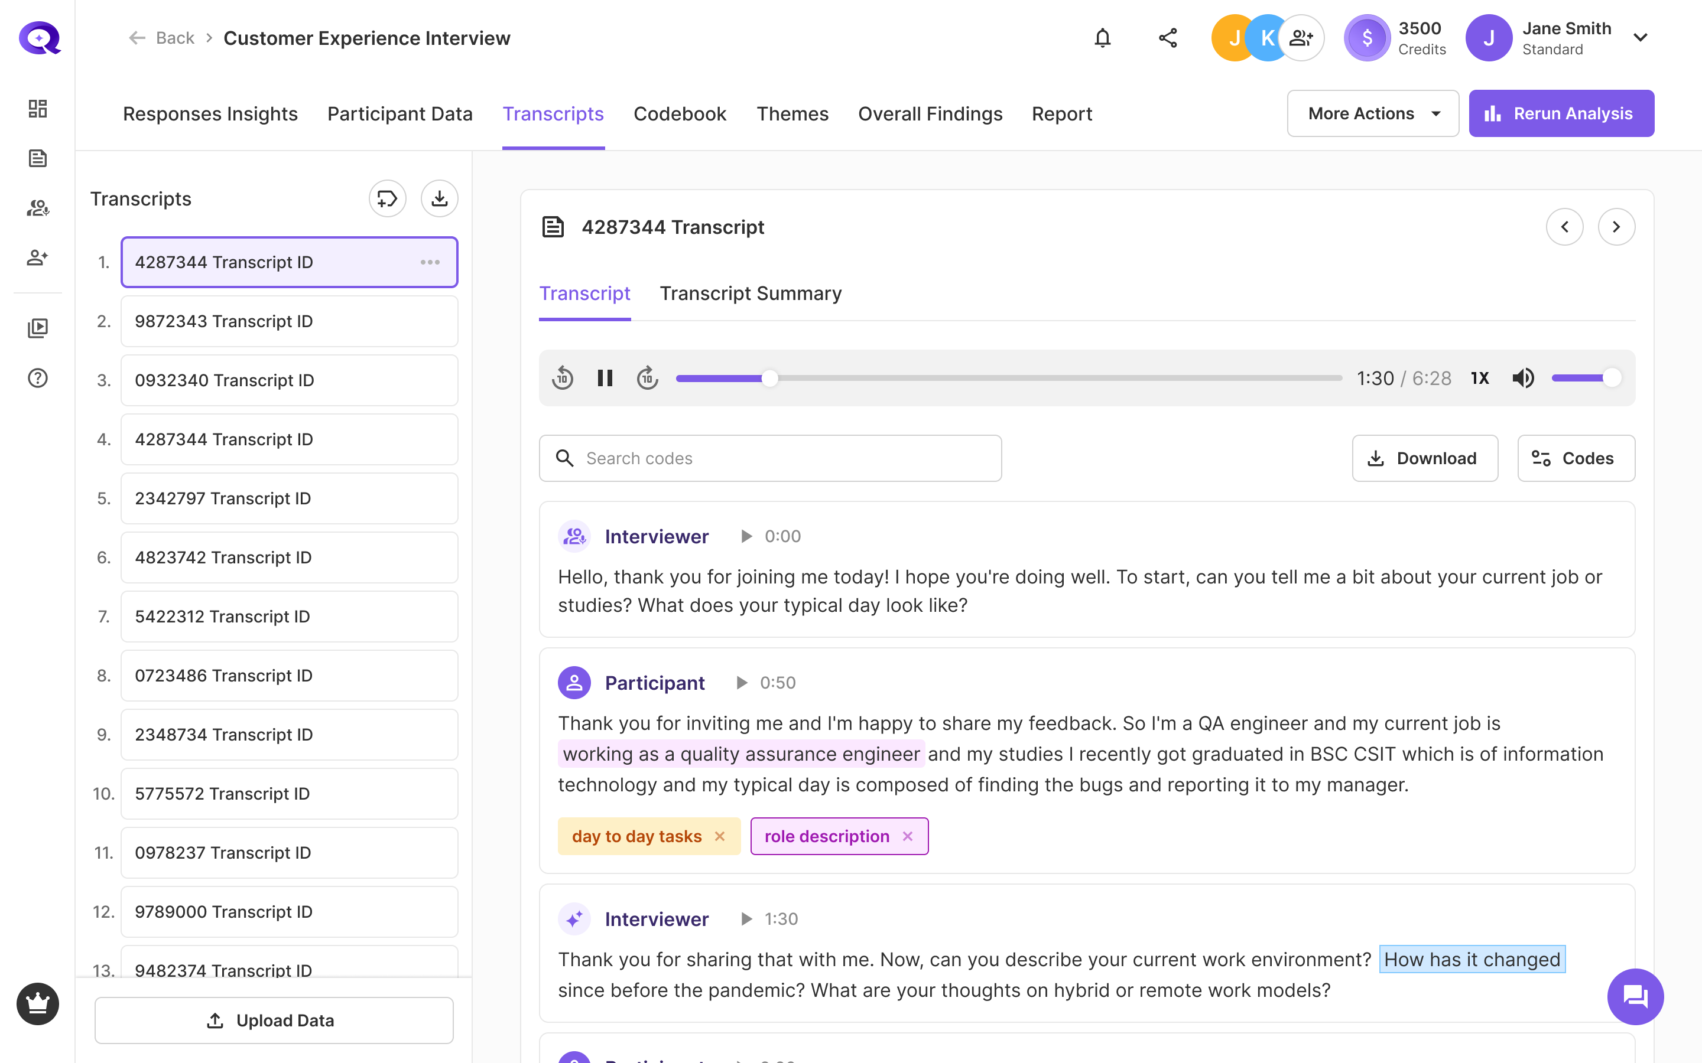
Task: Skip audio forward 10 seconds
Action: pyautogui.click(x=647, y=378)
